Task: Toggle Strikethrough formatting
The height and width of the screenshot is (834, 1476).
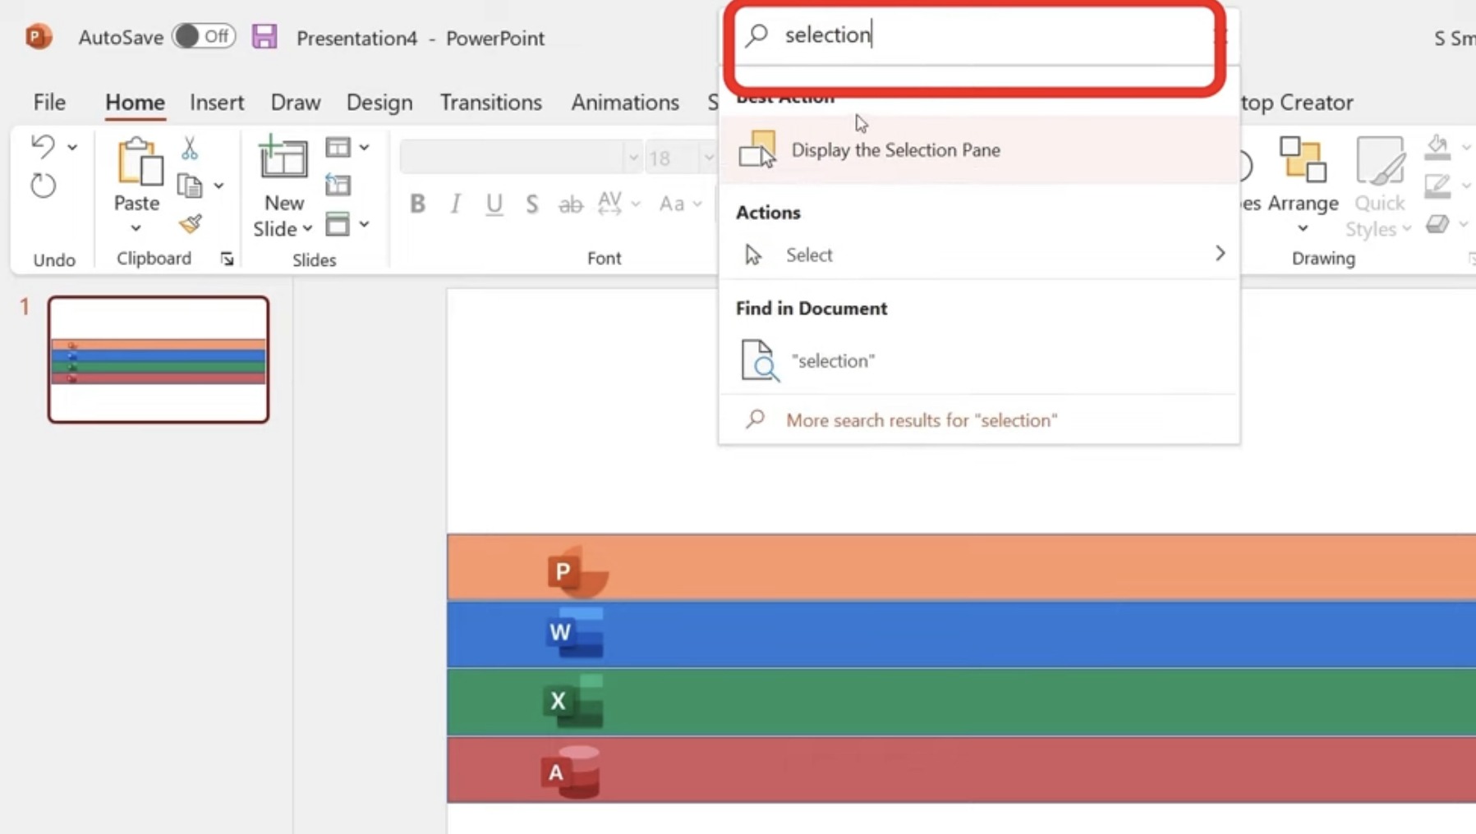Action: click(x=570, y=204)
